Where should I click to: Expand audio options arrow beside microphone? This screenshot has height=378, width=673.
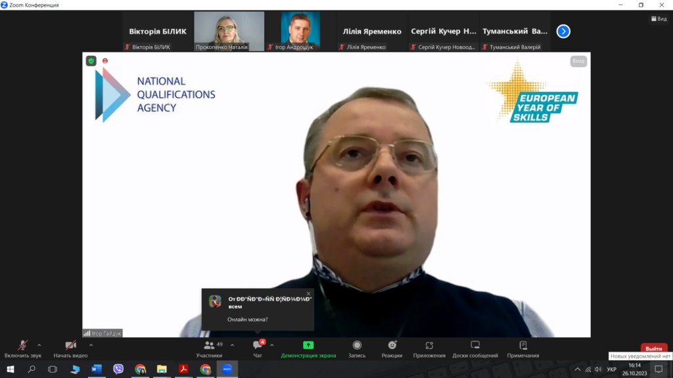click(39, 345)
